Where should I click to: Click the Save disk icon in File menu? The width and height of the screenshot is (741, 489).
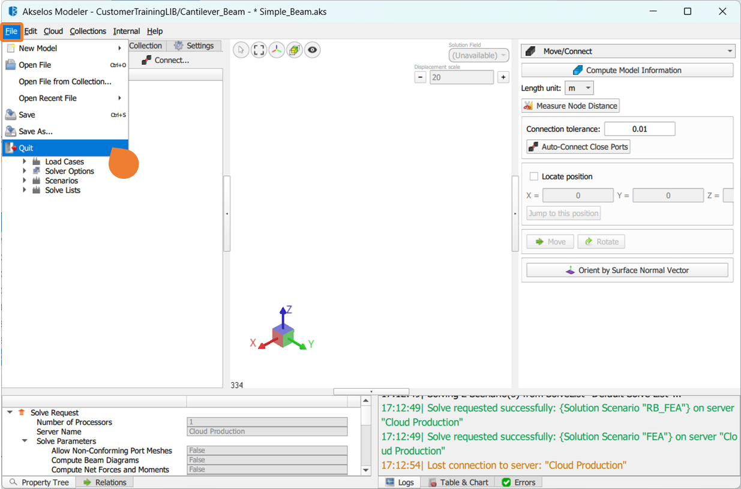(10, 115)
